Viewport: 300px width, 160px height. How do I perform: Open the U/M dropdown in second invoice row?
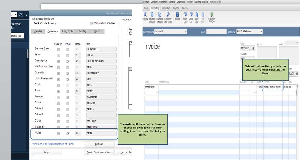coord(255,92)
